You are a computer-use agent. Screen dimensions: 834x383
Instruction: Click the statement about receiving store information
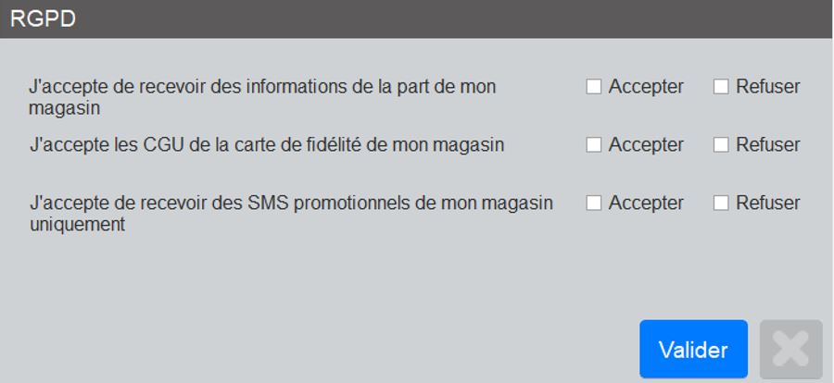click(x=263, y=97)
